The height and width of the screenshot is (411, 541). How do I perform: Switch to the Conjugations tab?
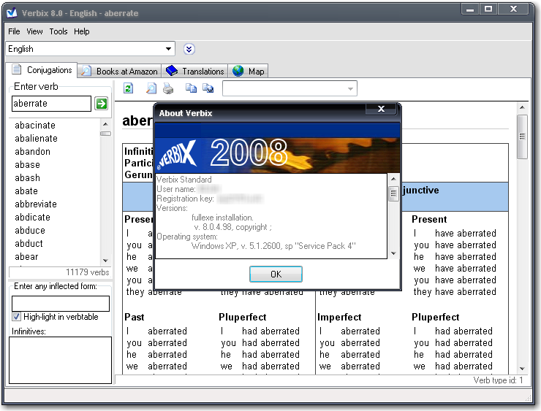pyautogui.click(x=42, y=70)
